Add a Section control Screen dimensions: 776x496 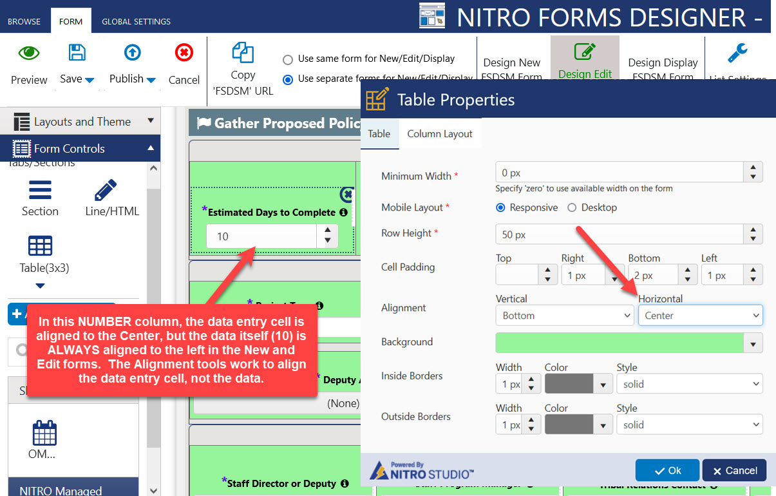(x=40, y=198)
